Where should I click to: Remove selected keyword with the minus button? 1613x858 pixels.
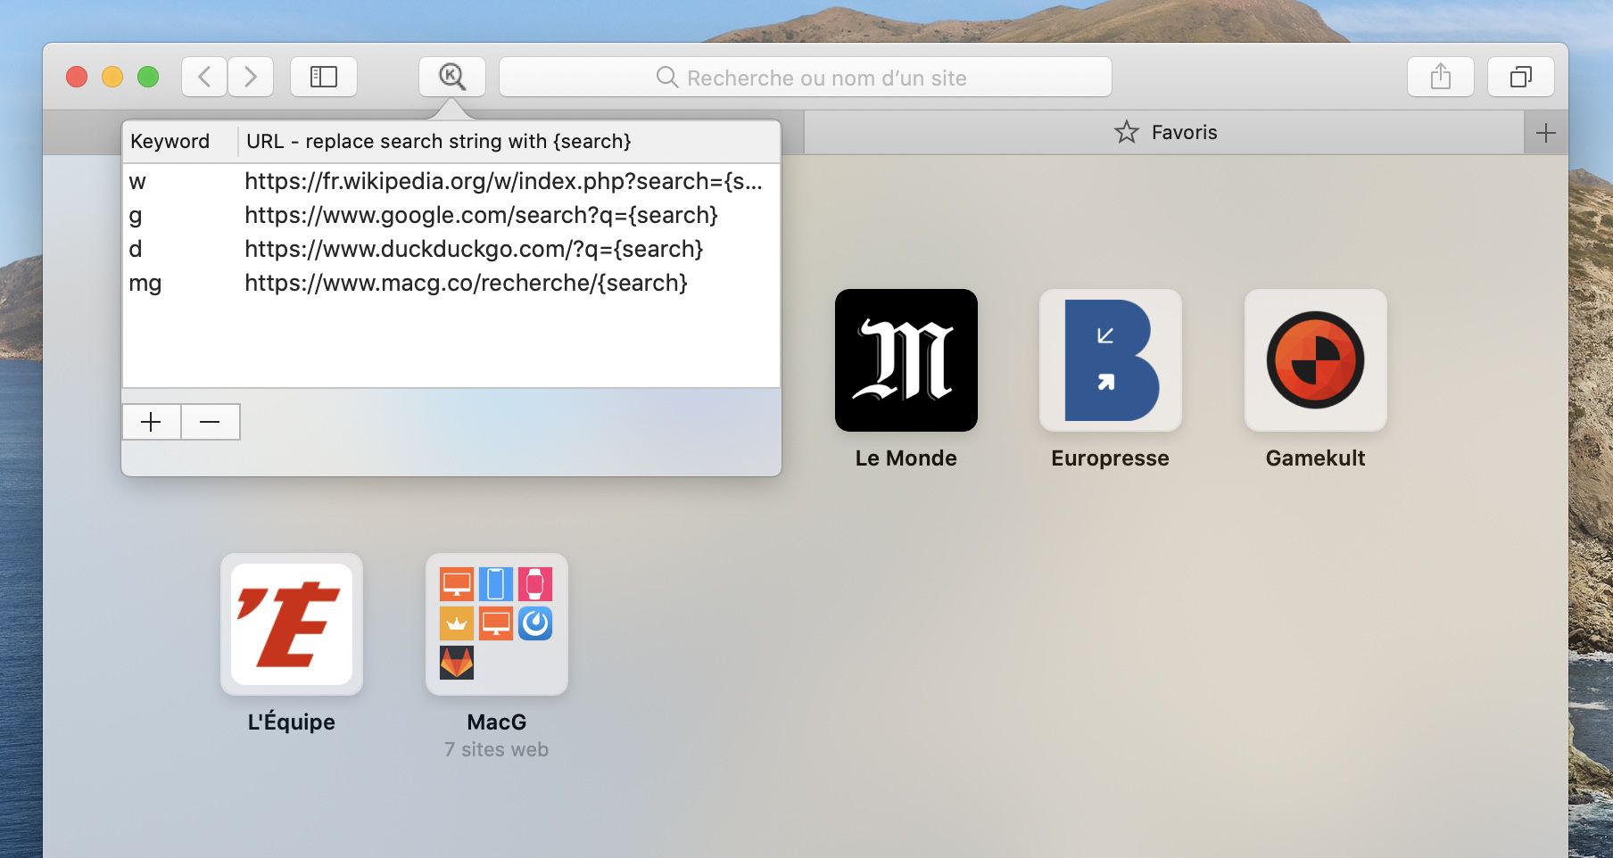click(210, 422)
